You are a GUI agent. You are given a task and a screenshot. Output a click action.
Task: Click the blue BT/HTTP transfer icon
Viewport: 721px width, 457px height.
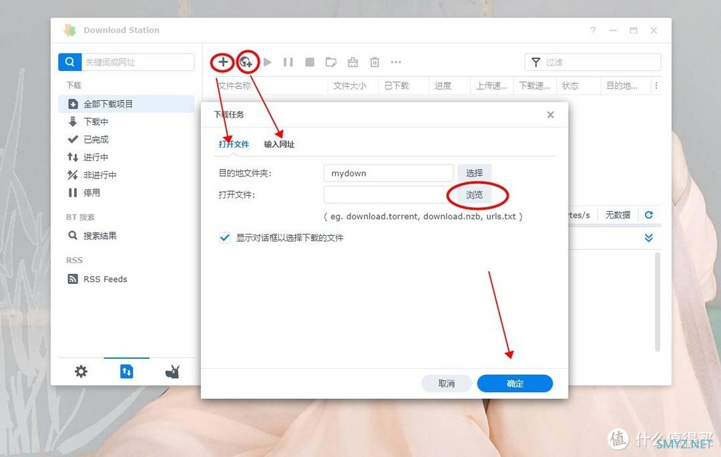coord(126,371)
